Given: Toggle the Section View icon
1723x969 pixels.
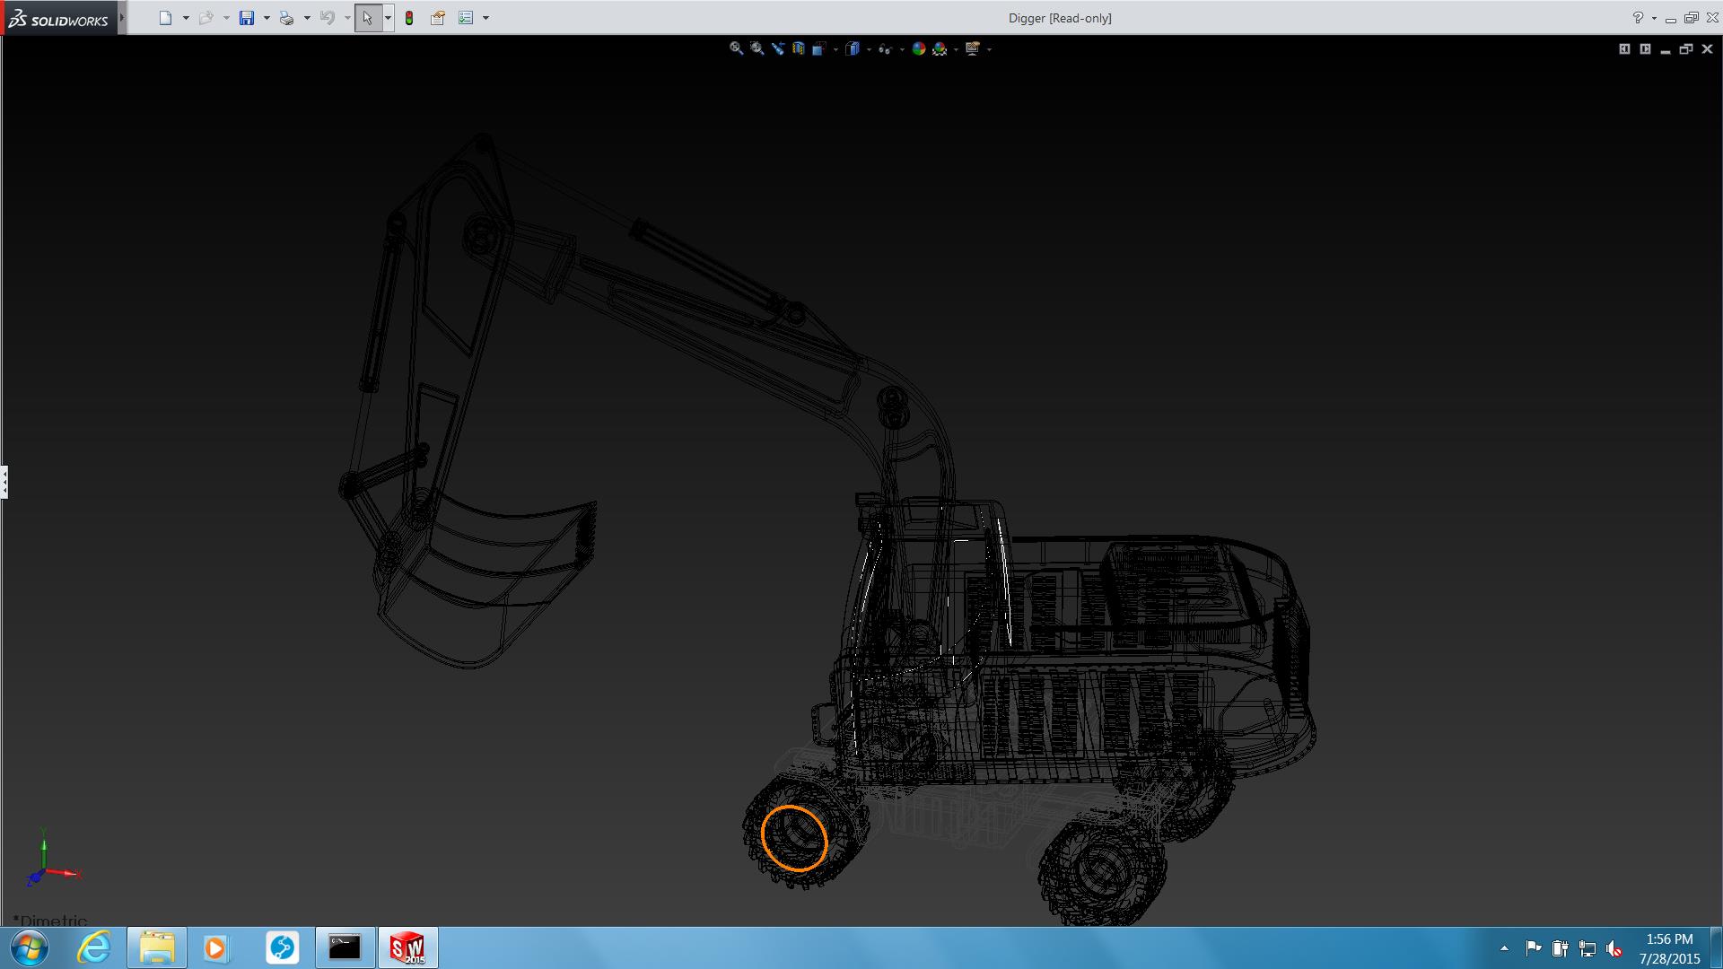Looking at the screenshot, I should (x=798, y=48).
